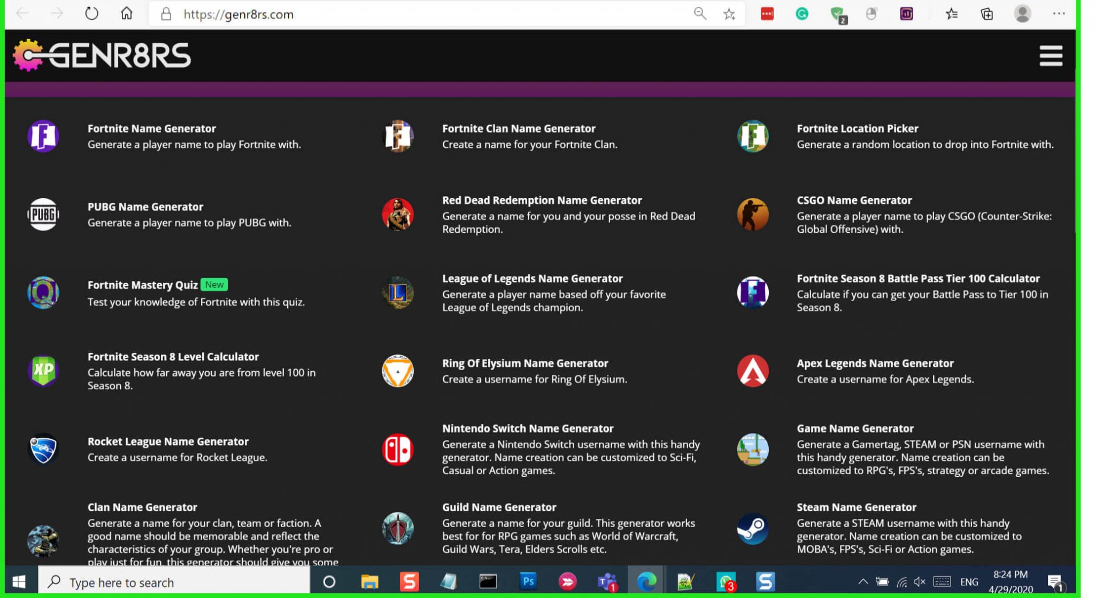The width and height of the screenshot is (1095, 598).
Task: Open Rocket League Name Generator link
Action: (168, 442)
